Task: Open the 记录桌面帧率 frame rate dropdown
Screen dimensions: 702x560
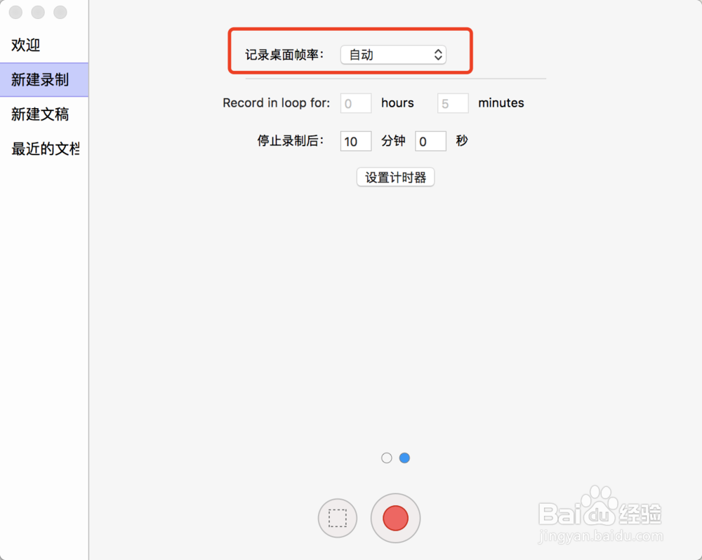Action: (x=393, y=54)
